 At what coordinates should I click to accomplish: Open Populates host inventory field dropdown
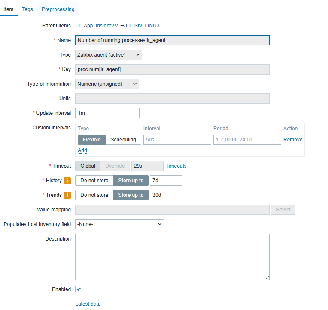pos(119,224)
